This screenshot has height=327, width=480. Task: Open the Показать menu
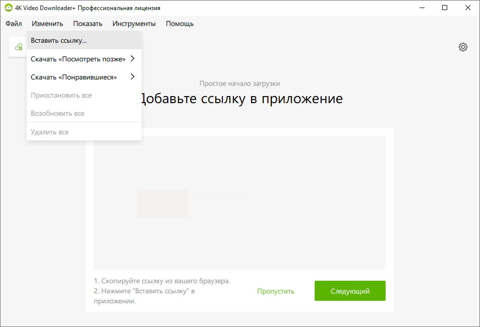coord(88,24)
